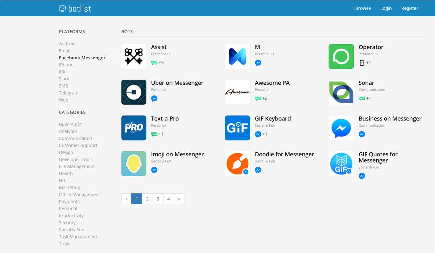The height and width of the screenshot is (253, 435).
Task: Click Messenger icon under Imoji on Messenger
Action: [154, 170]
